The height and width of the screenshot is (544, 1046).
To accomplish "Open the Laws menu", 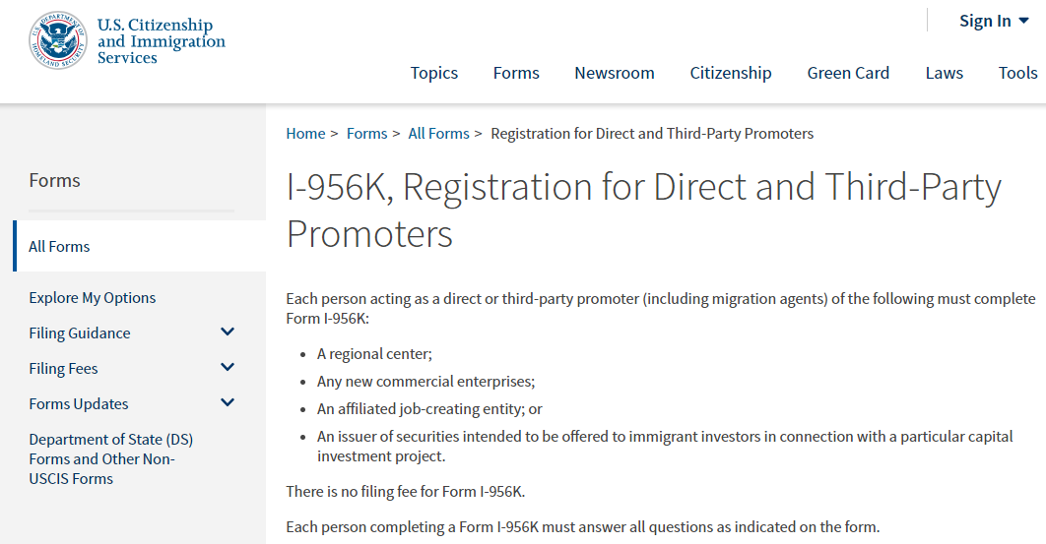I will pos(944,73).
